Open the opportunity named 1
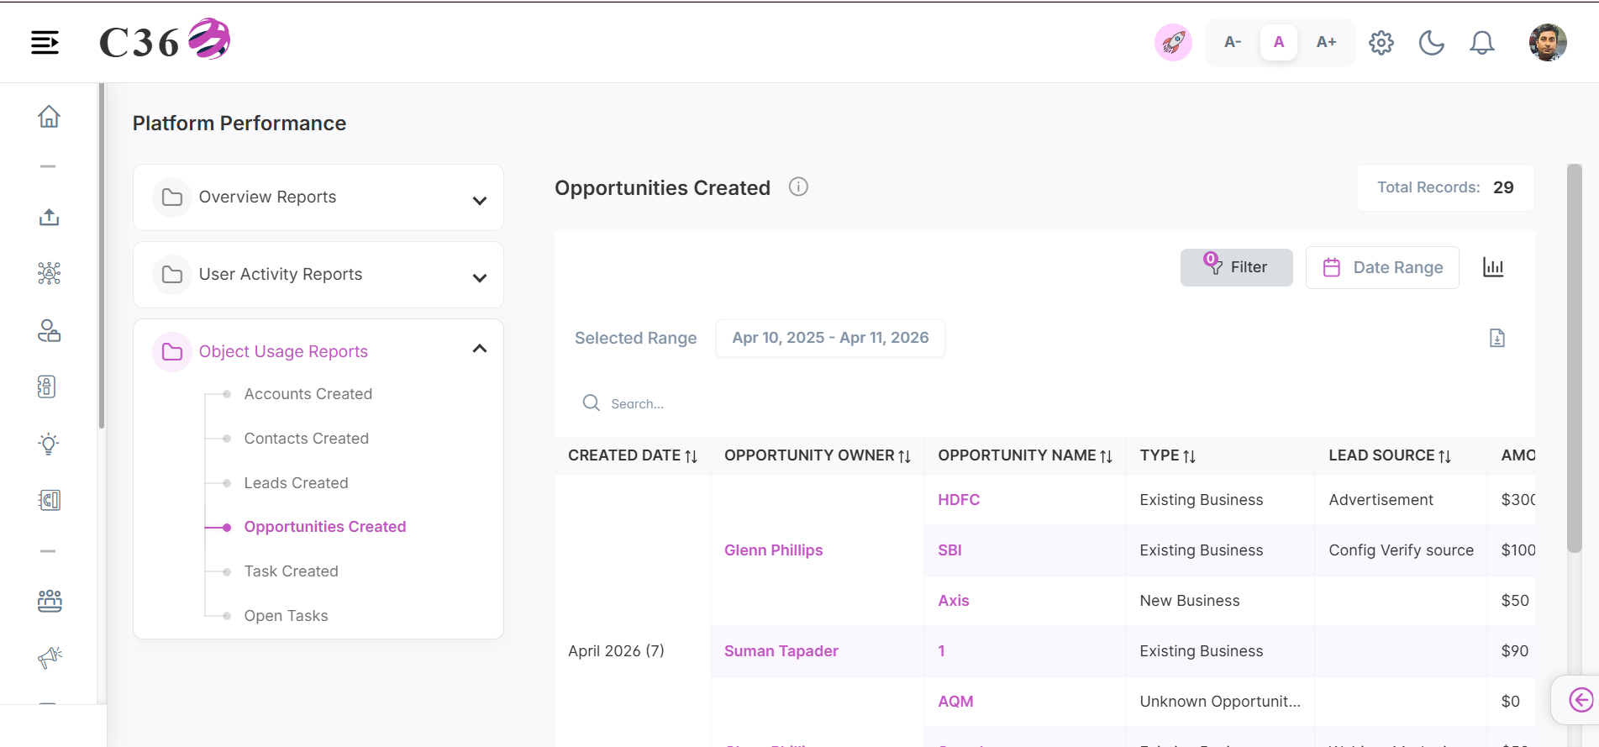This screenshot has width=1599, height=747. tap(941, 651)
